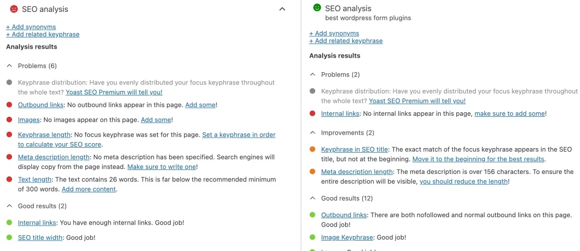The height and width of the screenshot is (251, 580).
Task: Open the Image Keyphrase link
Action: (347, 238)
